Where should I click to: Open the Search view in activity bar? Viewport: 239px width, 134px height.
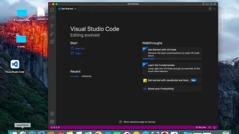tap(52, 17)
